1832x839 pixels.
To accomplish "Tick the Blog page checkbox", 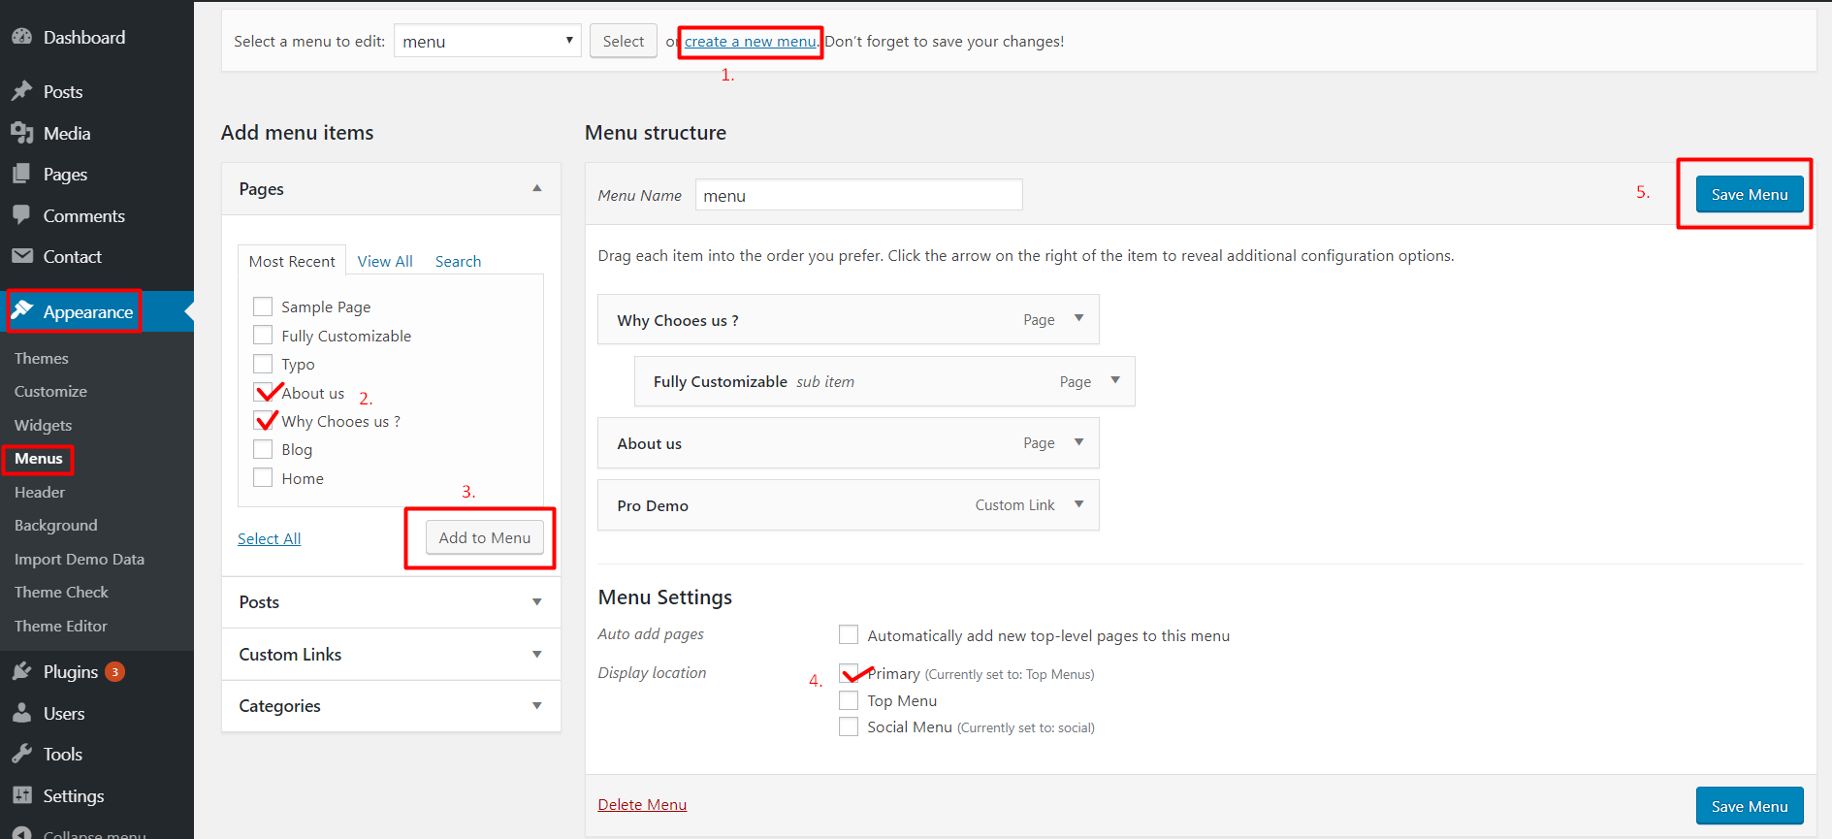I will [263, 449].
